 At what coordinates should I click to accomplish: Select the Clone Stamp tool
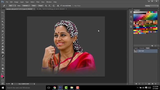pyautogui.click(x=3, y=37)
